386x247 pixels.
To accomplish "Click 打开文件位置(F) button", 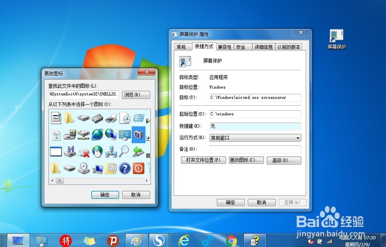I will (x=203, y=160).
